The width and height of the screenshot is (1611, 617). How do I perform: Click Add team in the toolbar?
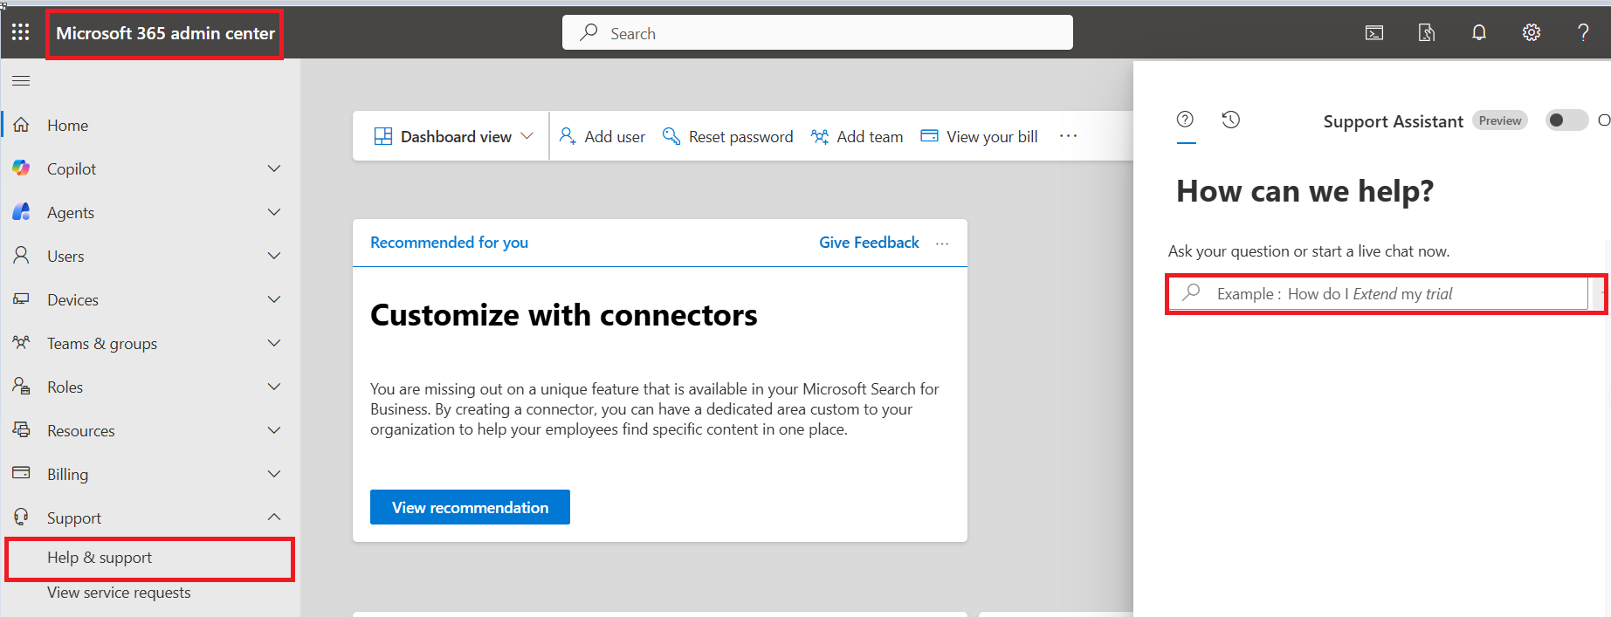(x=857, y=136)
